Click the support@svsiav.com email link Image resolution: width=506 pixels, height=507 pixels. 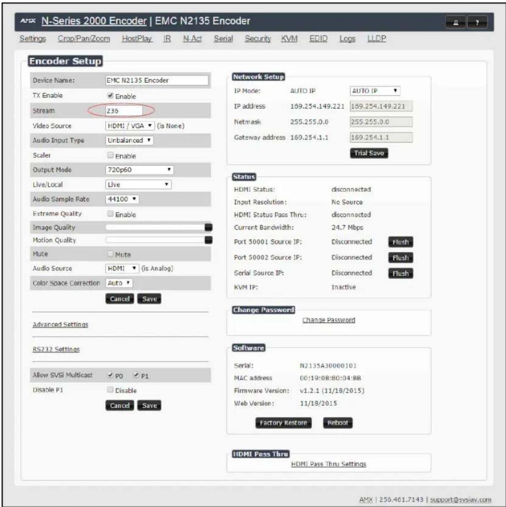click(x=461, y=500)
